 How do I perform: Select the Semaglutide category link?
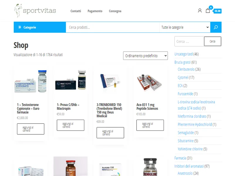[186, 133]
